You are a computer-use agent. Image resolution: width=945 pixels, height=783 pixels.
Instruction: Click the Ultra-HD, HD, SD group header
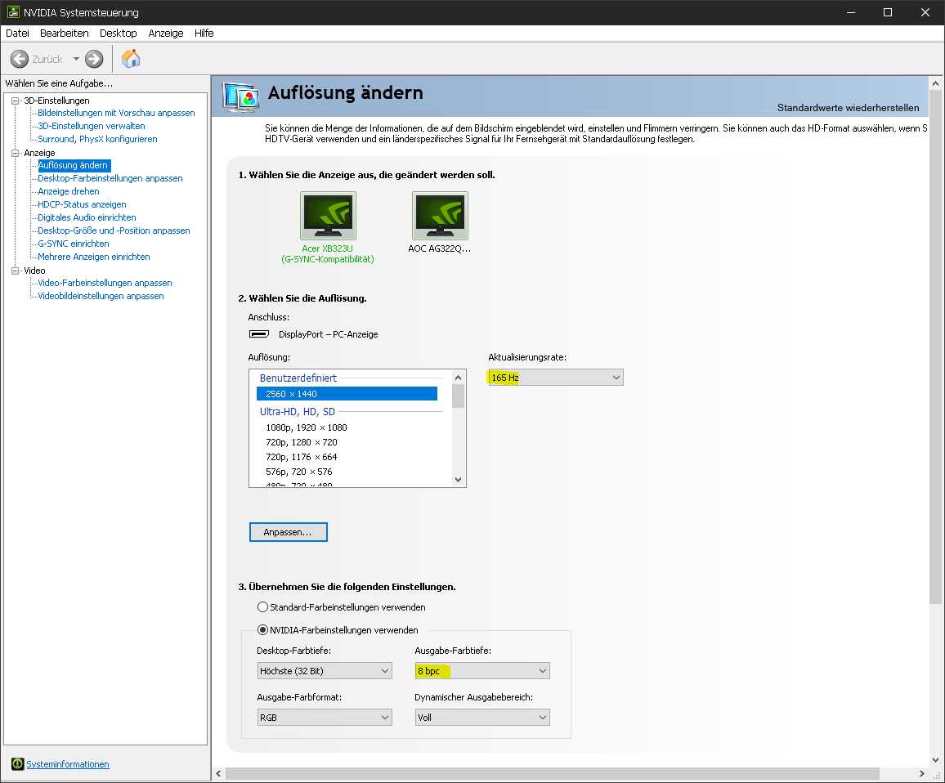pos(297,412)
